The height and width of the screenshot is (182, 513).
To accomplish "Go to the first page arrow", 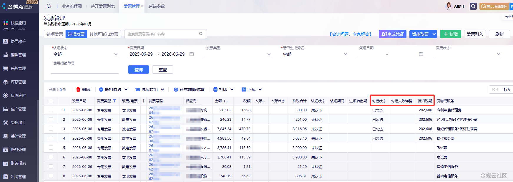I will click(x=494, y=90).
